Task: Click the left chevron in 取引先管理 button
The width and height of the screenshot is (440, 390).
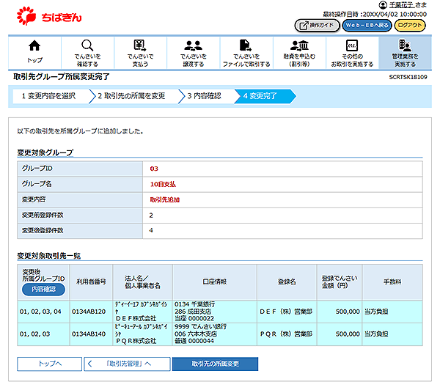Action: point(89,364)
